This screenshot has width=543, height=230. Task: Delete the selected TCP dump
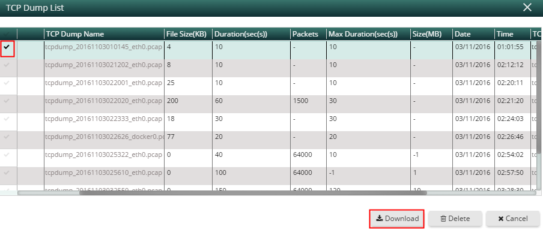point(455,219)
